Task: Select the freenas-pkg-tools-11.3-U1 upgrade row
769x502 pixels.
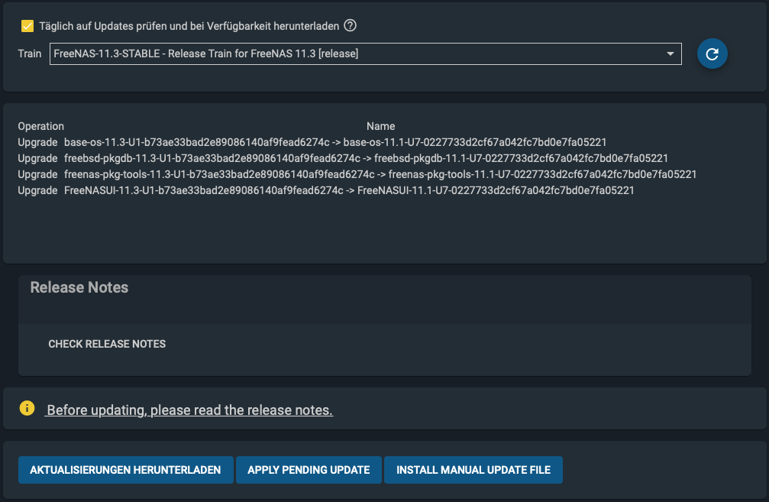Action: 357,174
